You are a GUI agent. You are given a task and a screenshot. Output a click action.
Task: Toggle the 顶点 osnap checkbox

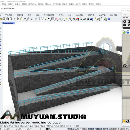(x=61, y=126)
